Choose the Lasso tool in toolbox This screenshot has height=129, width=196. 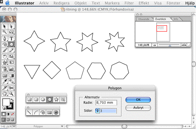coord(11,32)
